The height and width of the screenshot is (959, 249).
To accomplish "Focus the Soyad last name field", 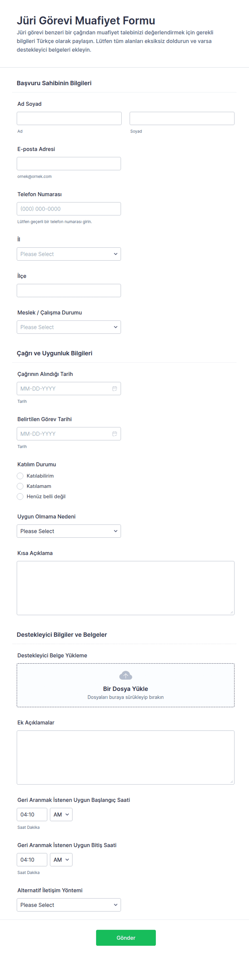I will pos(182,118).
